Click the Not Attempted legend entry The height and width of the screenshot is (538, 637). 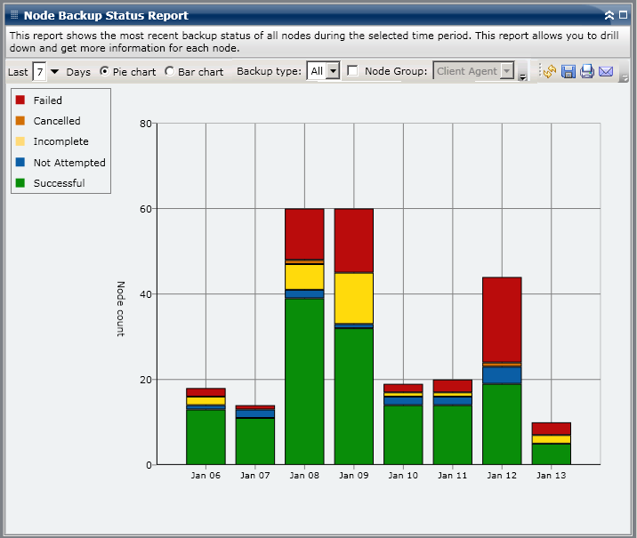click(69, 163)
